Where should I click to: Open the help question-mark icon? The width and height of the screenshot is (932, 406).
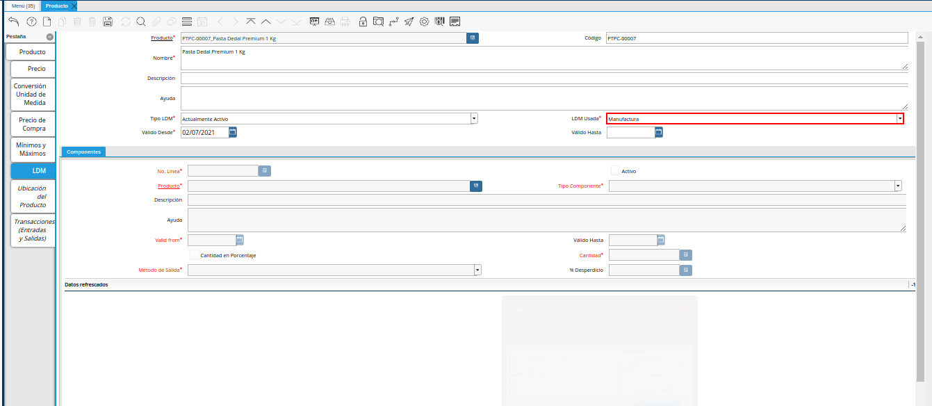[31, 22]
